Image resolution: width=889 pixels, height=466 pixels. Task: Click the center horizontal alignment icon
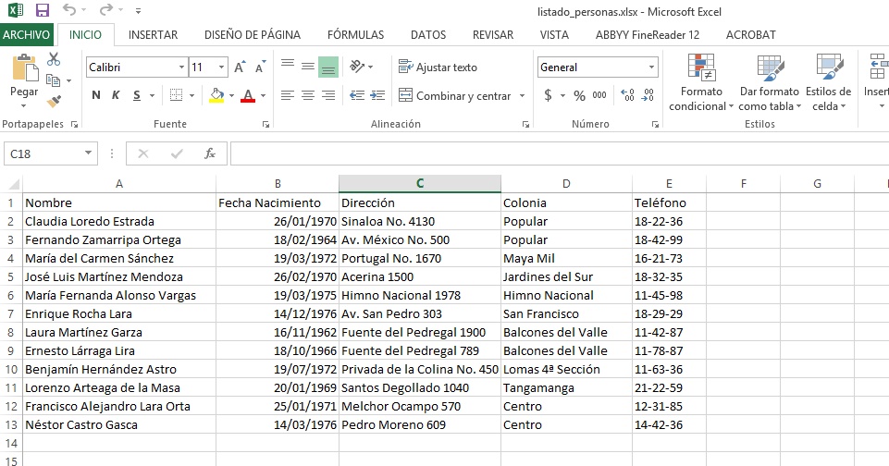[307, 95]
